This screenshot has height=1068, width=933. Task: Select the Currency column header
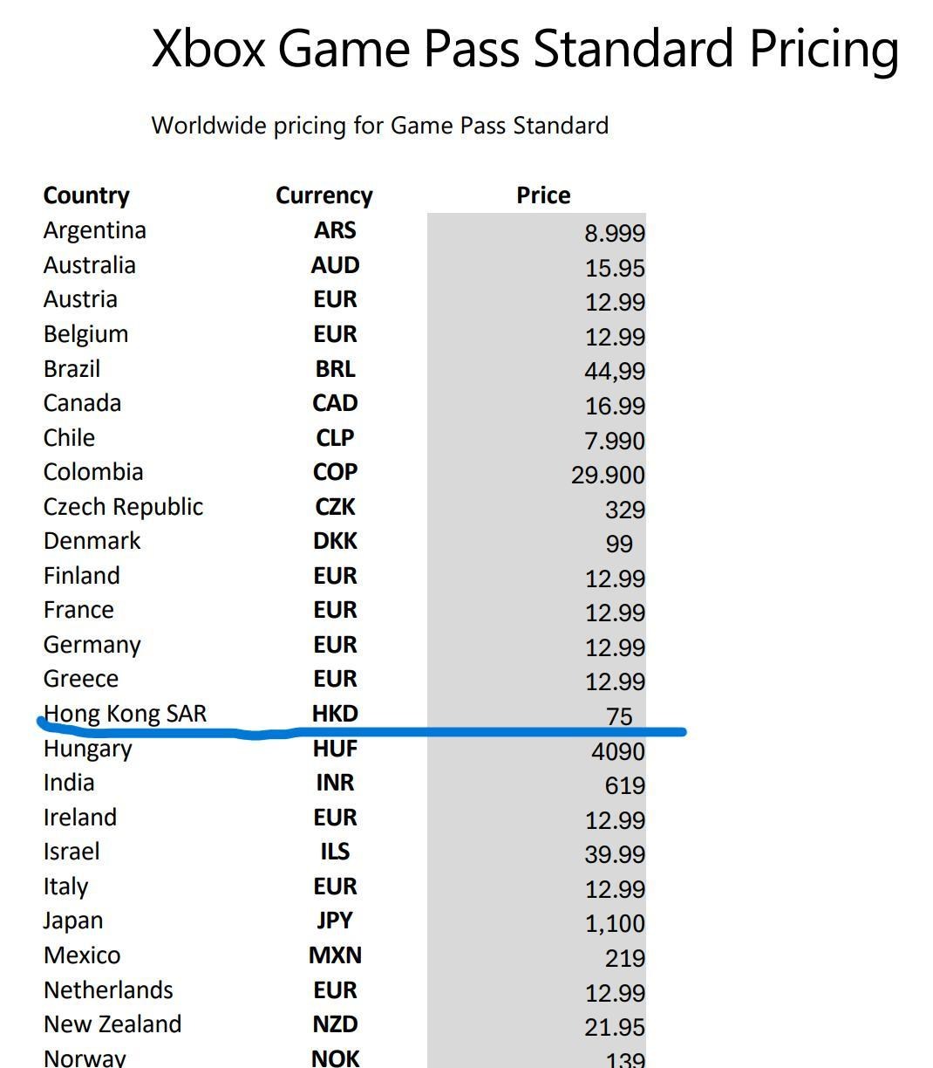click(323, 195)
